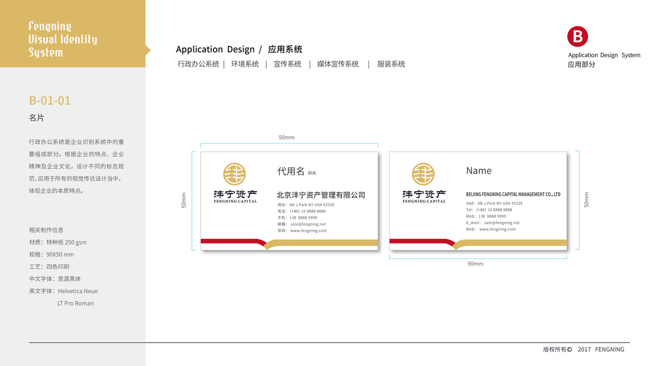
Task: Click the 版权所有© 2017 FENGNING footer
Action: pyautogui.click(x=584, y=349)
